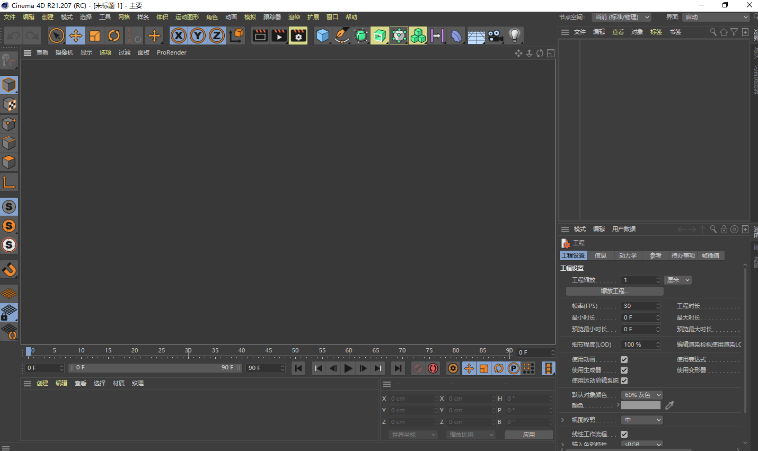Open the 60% 灰色 default object color dropdown
758x451 pixels.
641,394
